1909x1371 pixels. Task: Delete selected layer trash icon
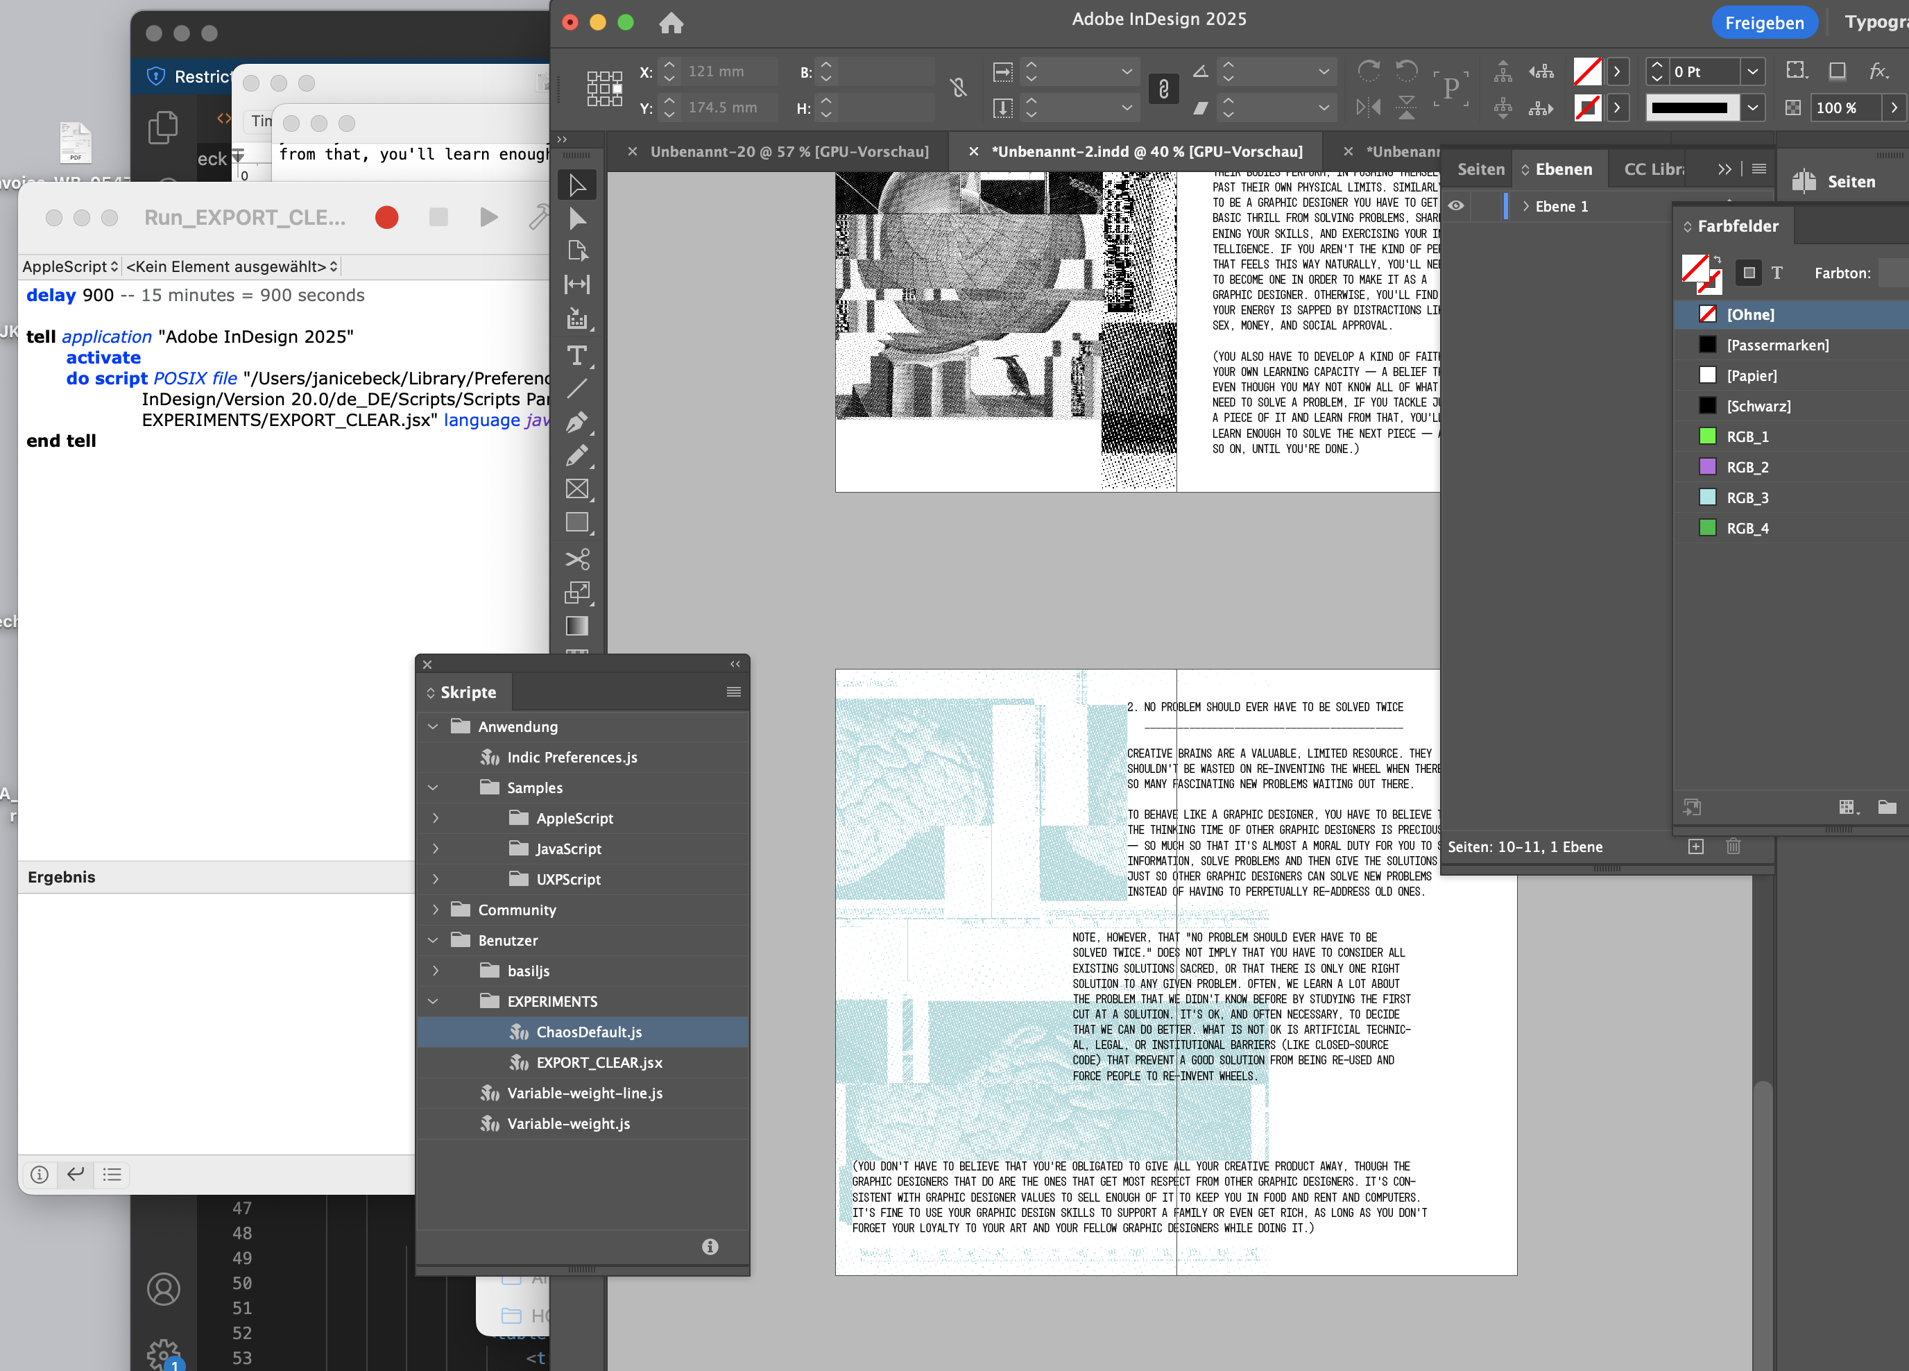click(1733, 846)
